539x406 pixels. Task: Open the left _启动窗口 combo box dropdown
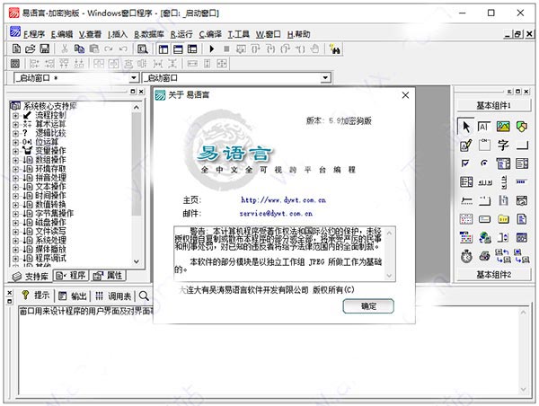(134, 78)
